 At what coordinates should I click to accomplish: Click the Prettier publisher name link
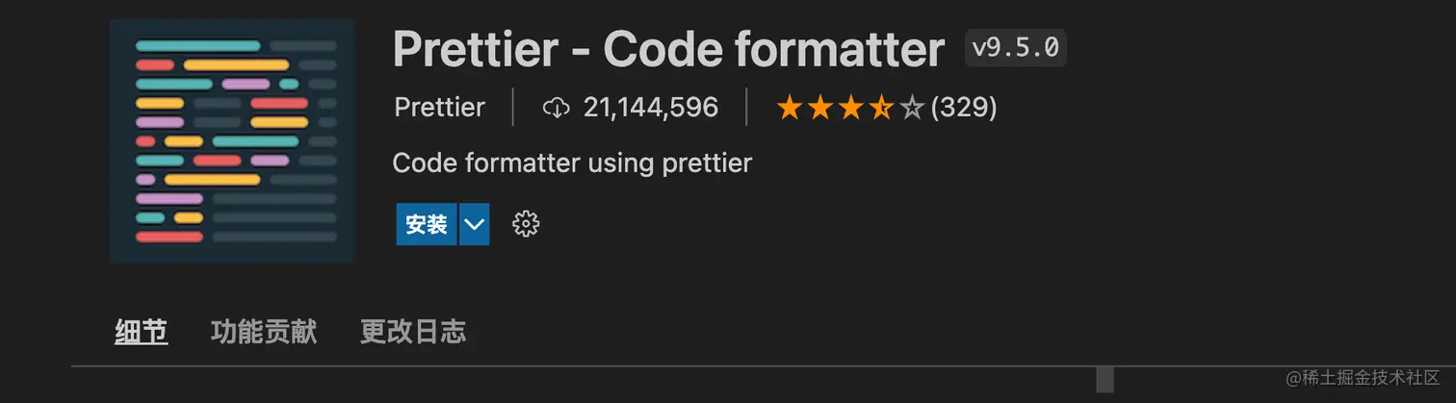click(x=439, y=107)
